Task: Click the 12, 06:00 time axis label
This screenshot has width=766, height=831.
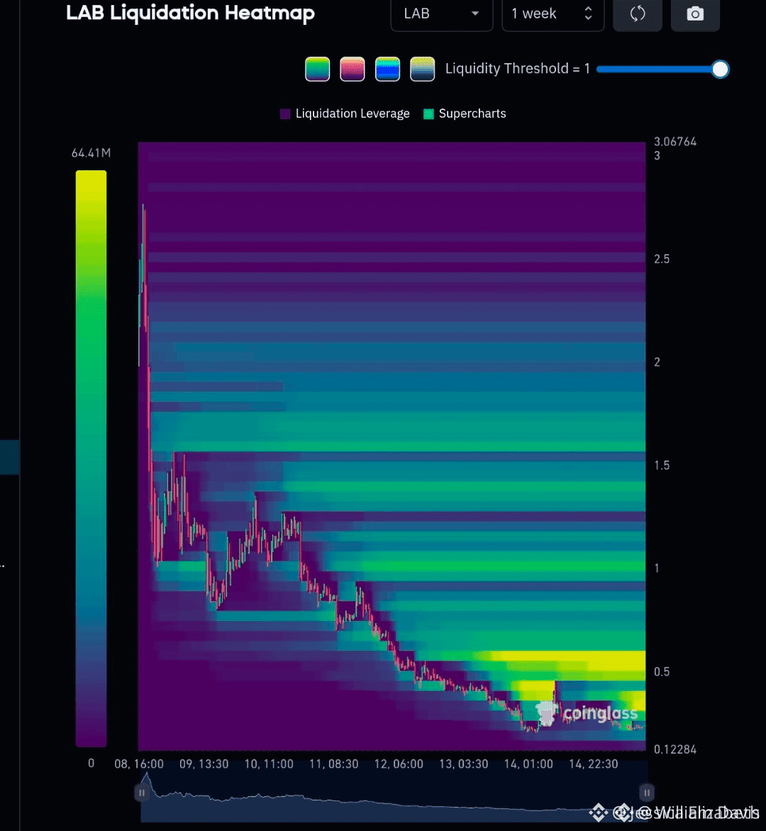Action: (x=399, y=764)
